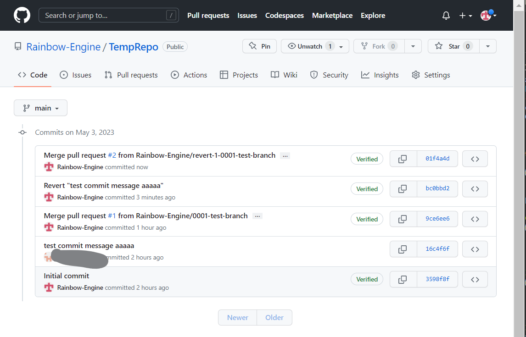This screenshot has height=337, width=526.
Task: Fork the TempRepo repository
Action: (380, 46)
